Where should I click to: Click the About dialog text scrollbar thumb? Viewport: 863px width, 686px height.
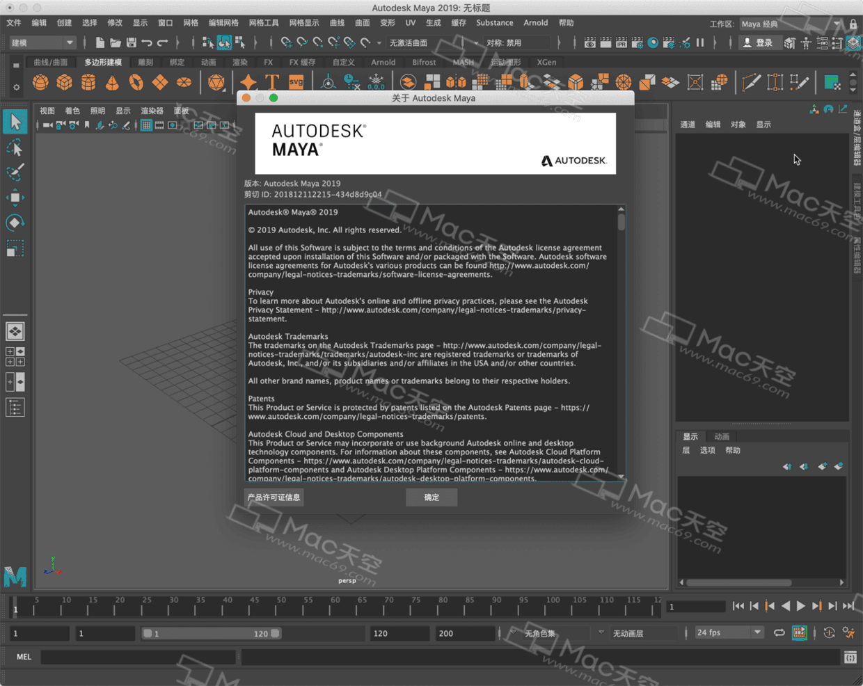(x=621, y=222)
